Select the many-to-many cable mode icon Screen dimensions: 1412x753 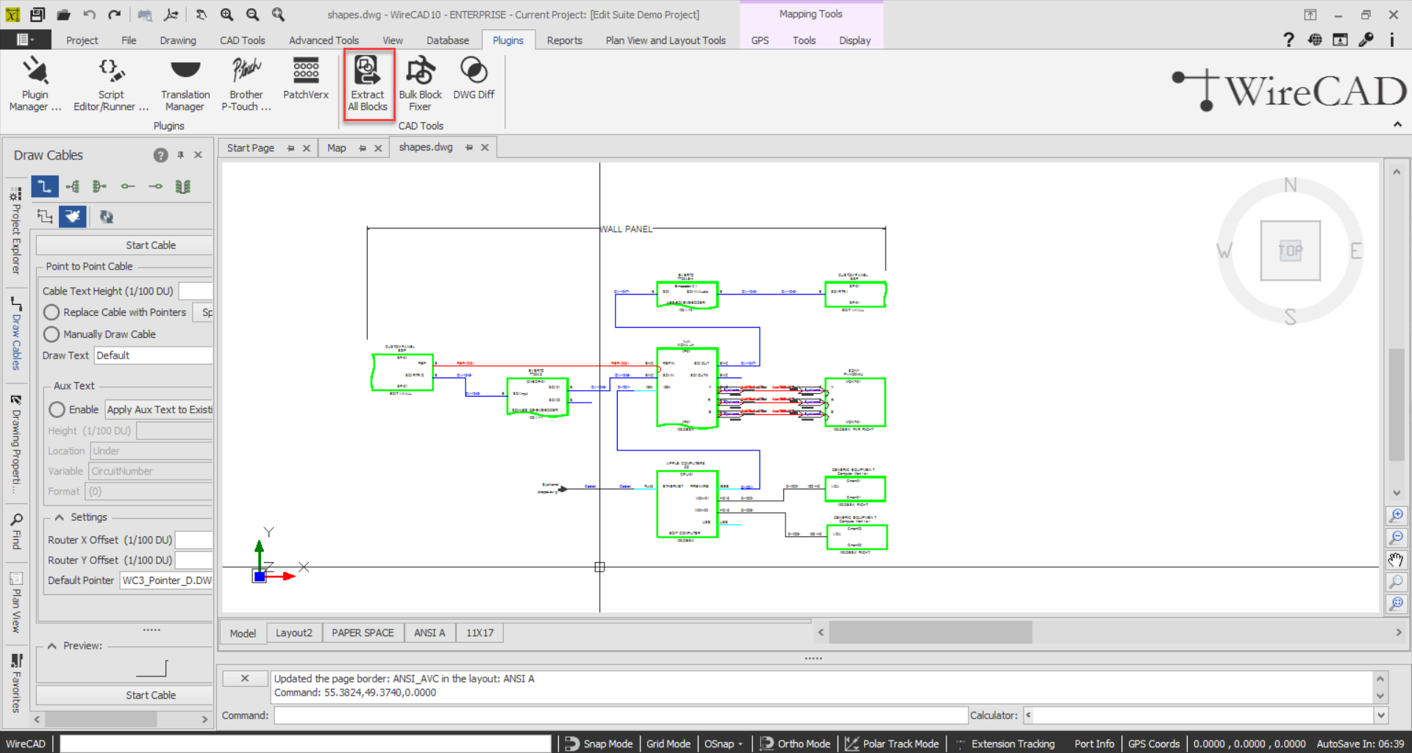tap(183, 187)
